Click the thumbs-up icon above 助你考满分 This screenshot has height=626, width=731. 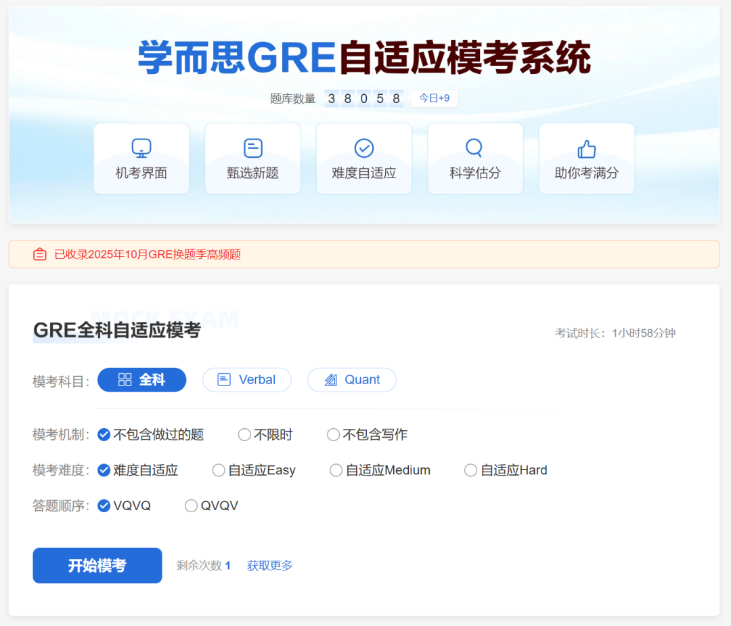point(586,149)
